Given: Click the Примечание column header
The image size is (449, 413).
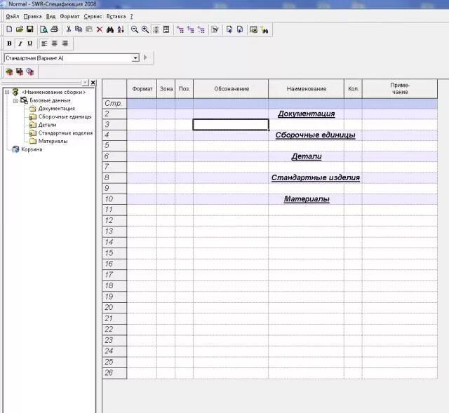Looking at the screenshot, I should click(400, 89).
